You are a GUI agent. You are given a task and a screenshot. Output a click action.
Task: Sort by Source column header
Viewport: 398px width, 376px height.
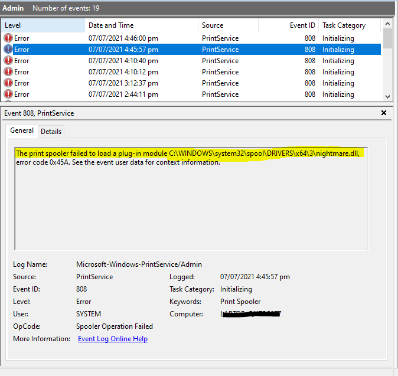228,25
